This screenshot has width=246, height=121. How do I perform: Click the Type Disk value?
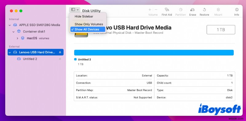tap(230, 90)
